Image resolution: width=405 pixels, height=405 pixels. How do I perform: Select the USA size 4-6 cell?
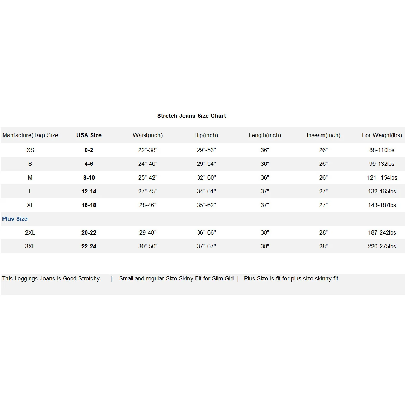click(89, 164)
